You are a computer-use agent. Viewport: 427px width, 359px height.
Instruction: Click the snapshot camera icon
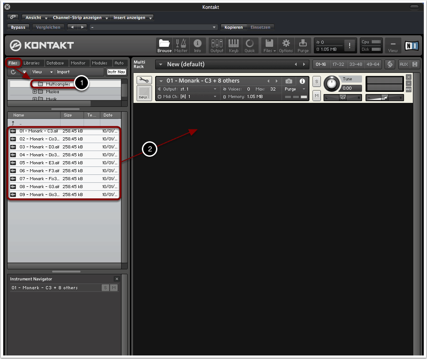[289, 81]
